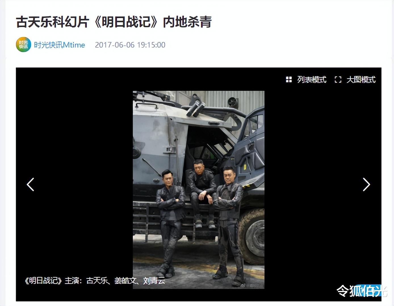The width and height of the screenshot is (394, 306).
Task: Click the name 古天乐 in the caption
Action: (x=97, y=280)
